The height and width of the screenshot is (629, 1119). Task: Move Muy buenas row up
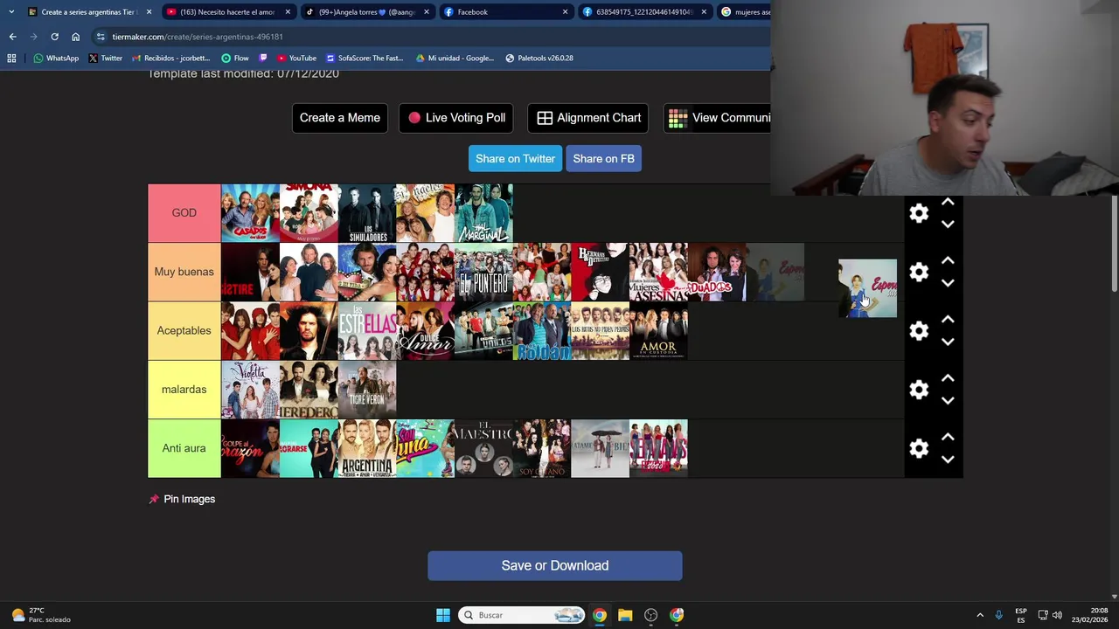click(x=948, y=260)
